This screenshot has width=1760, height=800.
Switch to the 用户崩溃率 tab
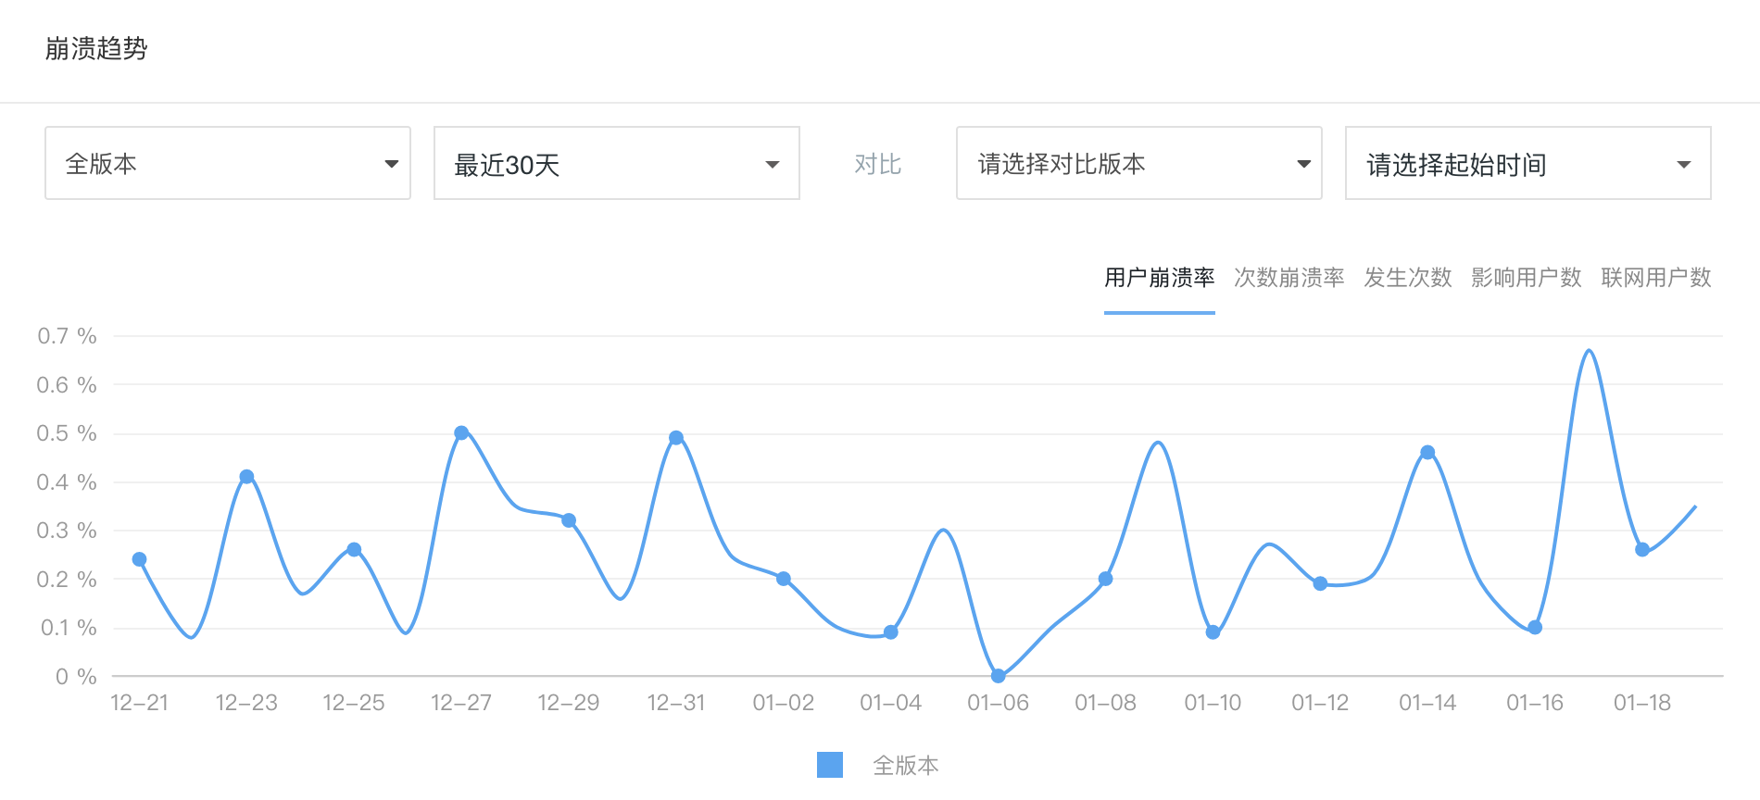[1159, 278]
